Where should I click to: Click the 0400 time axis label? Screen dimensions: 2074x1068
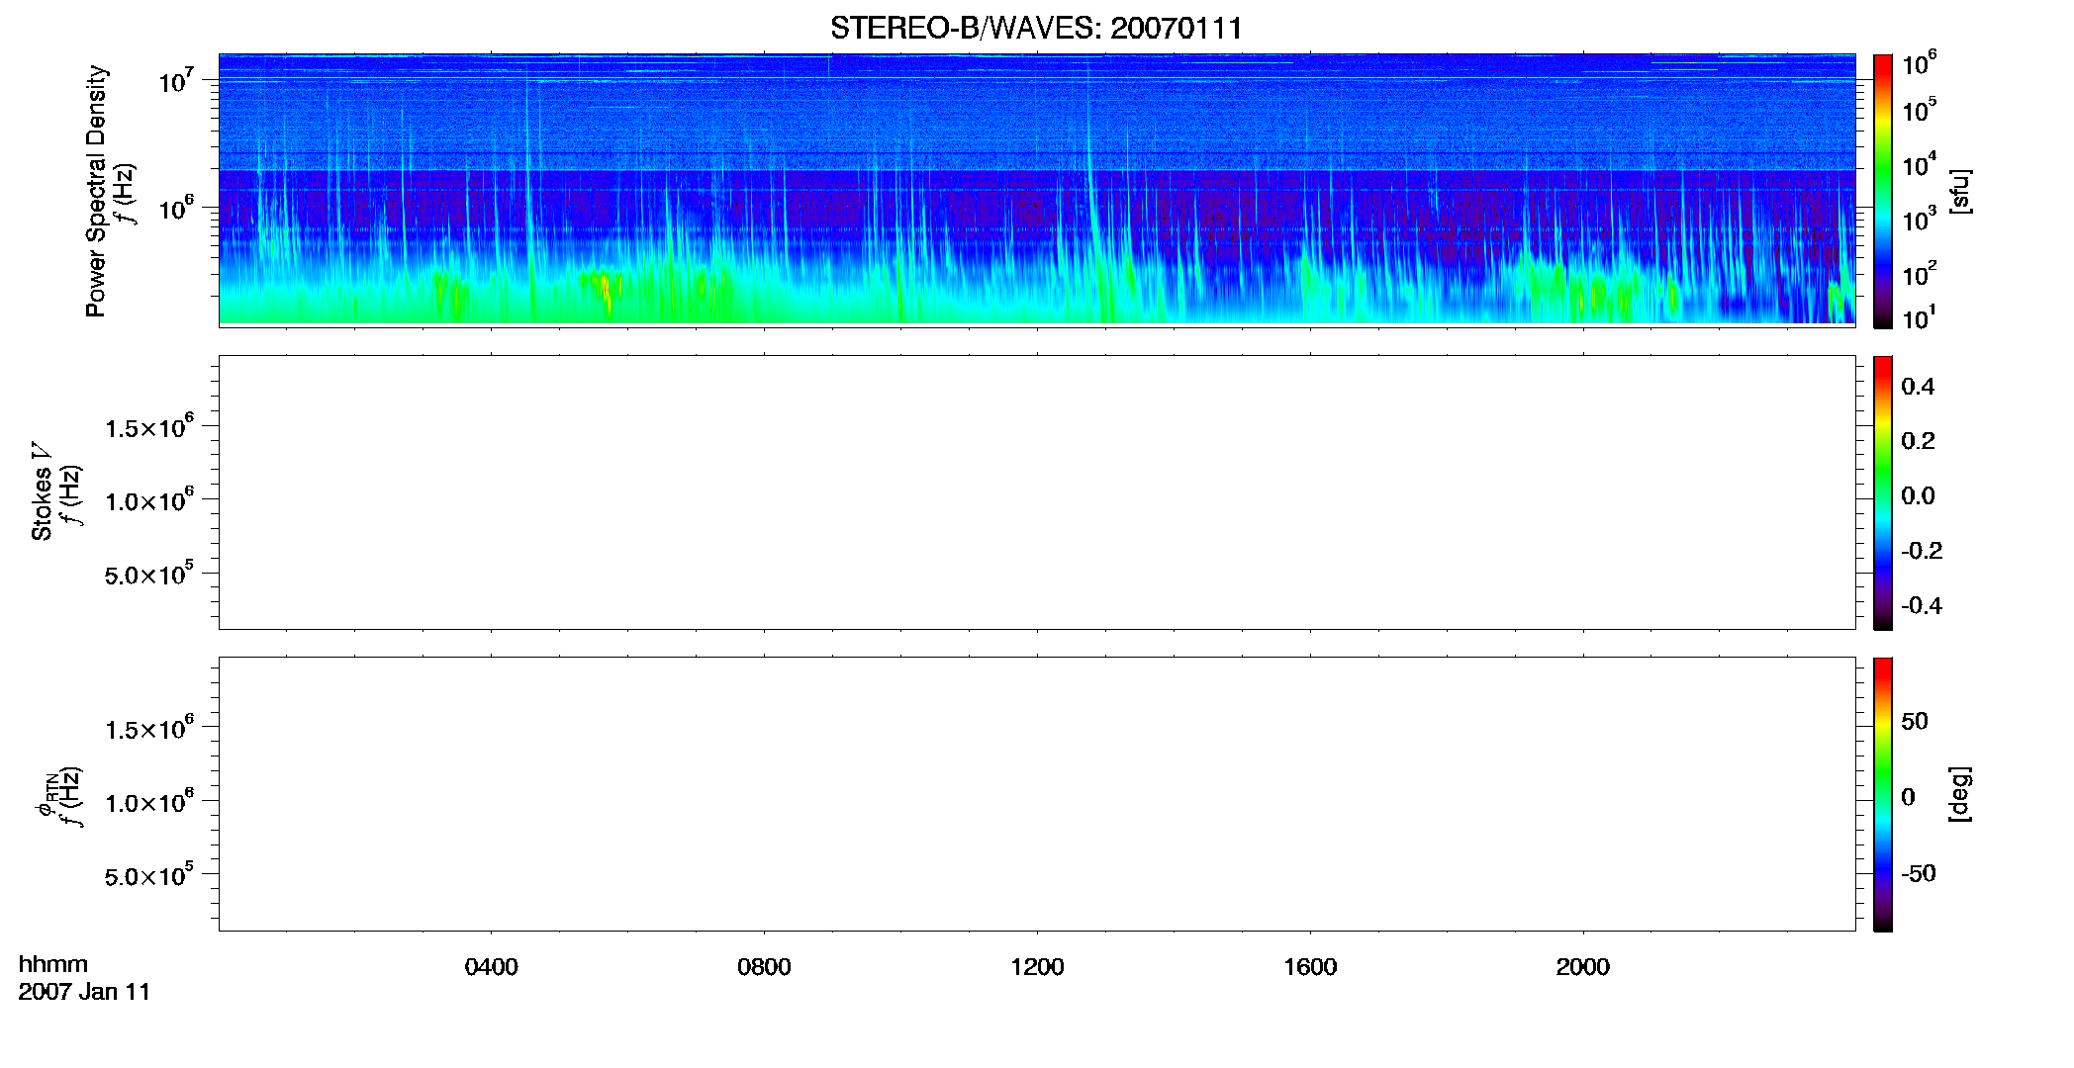point(491,967)
